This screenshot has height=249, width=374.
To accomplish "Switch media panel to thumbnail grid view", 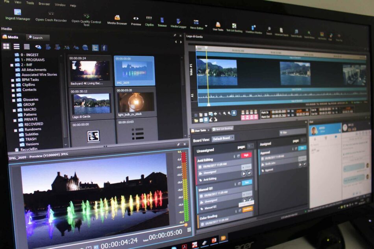I will (x=6, y=46).
